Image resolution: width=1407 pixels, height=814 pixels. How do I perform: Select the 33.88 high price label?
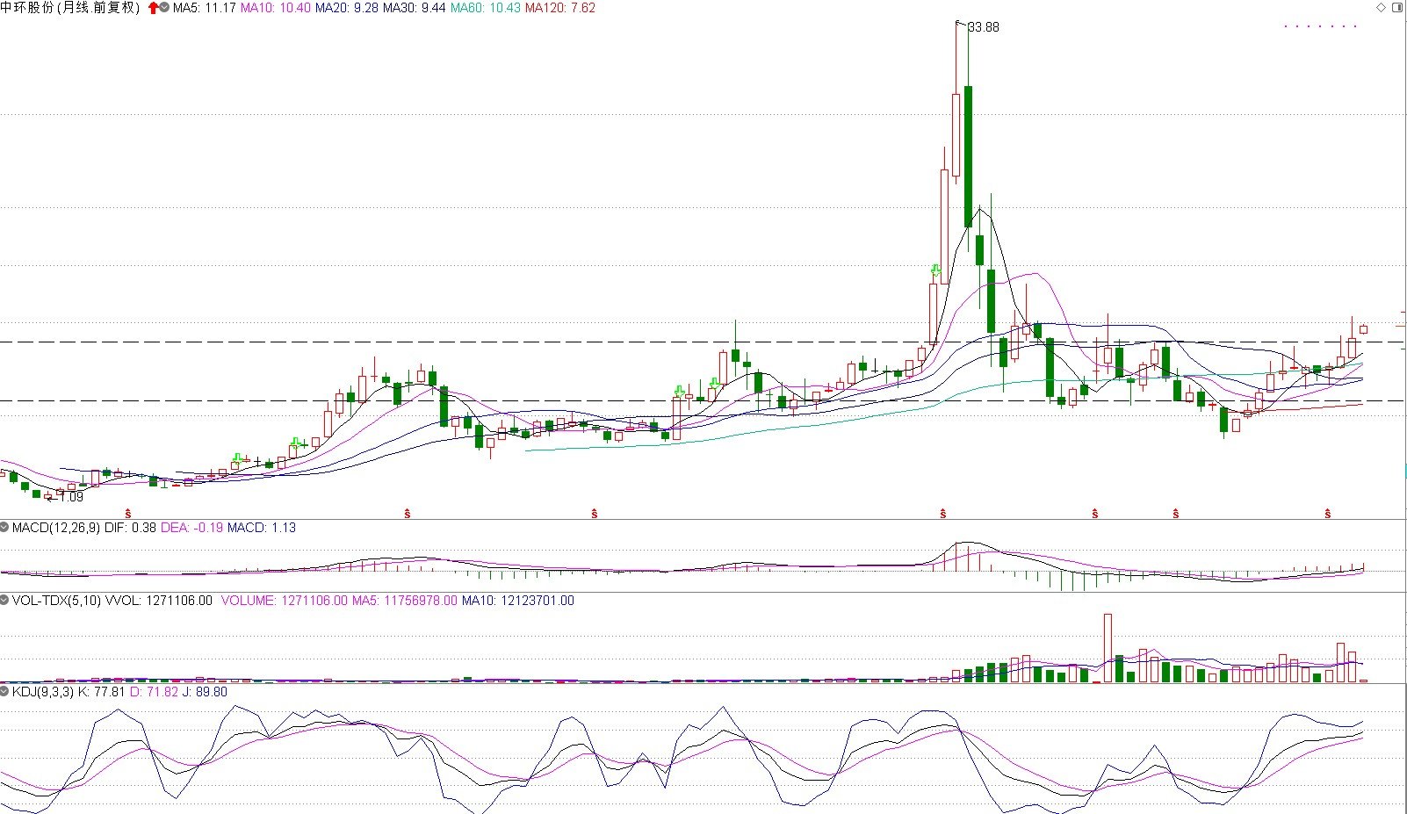point(983,27)
